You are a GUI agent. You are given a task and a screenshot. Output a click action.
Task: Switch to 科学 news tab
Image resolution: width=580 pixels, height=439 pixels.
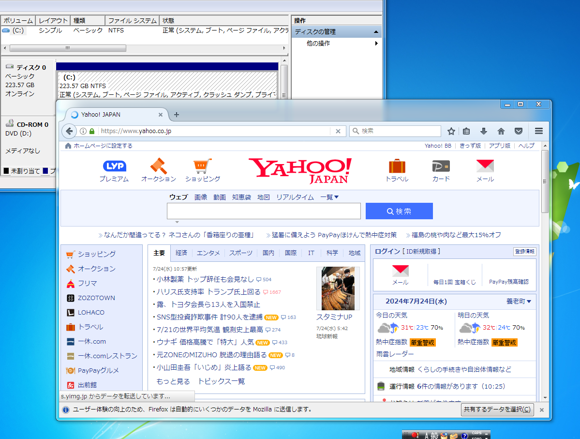pos(332,253)
